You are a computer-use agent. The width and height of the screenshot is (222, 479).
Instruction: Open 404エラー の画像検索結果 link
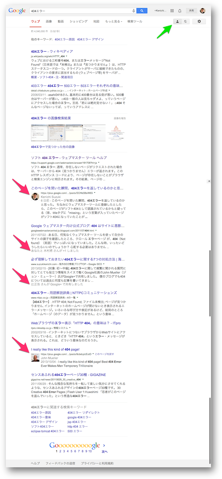click(x=51, y=118)
